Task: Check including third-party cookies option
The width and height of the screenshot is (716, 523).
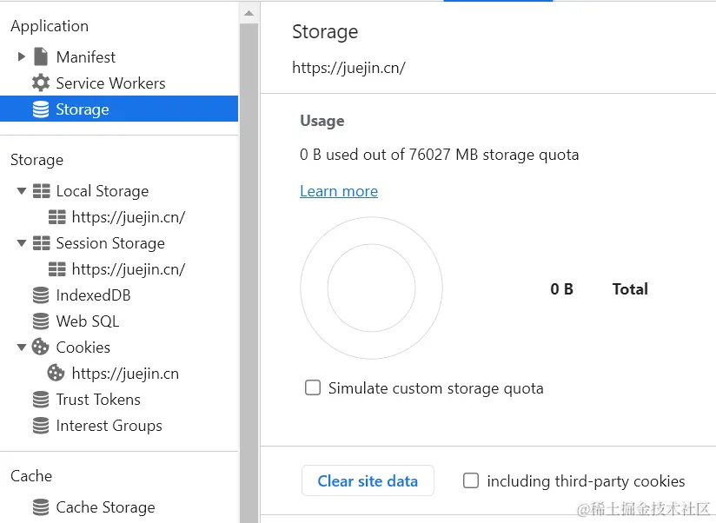Action: click(x=471, y=480)
